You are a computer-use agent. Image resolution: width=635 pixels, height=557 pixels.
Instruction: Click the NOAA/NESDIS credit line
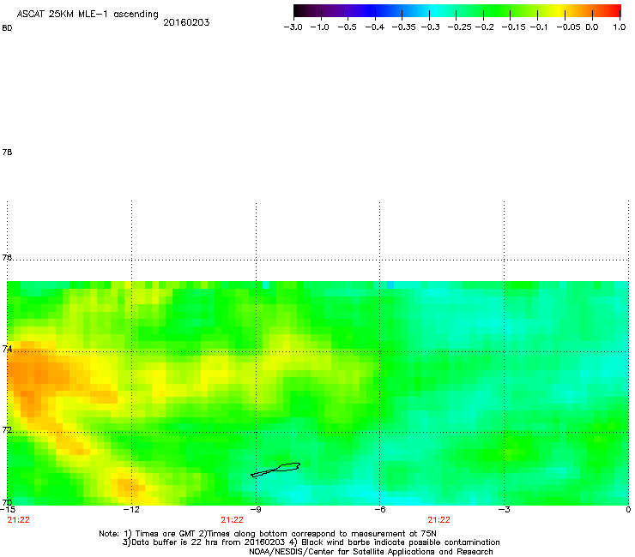(x=371, y=552)
